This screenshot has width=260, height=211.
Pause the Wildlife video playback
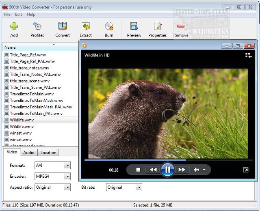(x=167, y=170)
